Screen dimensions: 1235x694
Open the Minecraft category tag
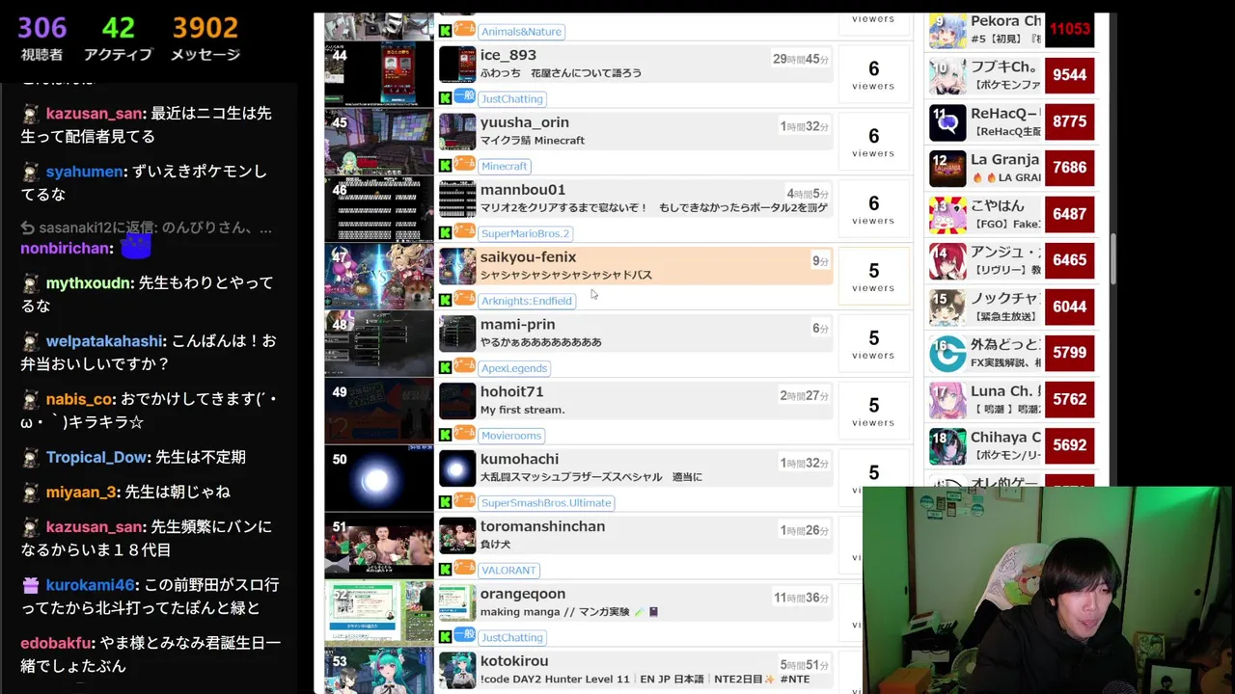pyautogui.click(x=504, y=166)
